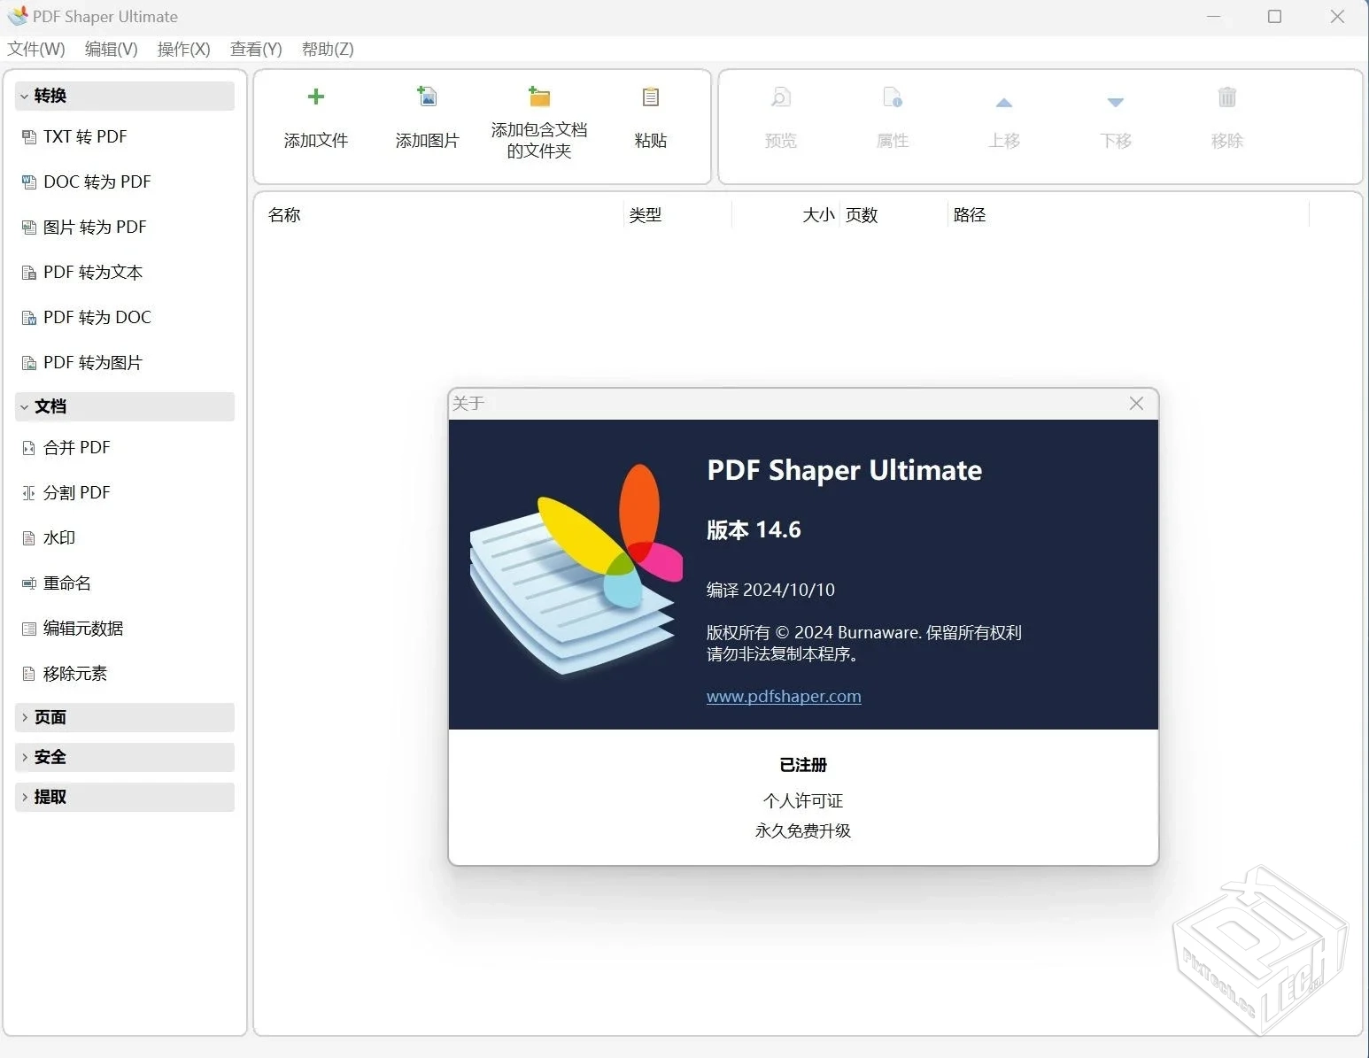This screenshot has height=1058, width=1369.
Task: Select the 合并 PDF tool
Action: click(x=76, y=447)
